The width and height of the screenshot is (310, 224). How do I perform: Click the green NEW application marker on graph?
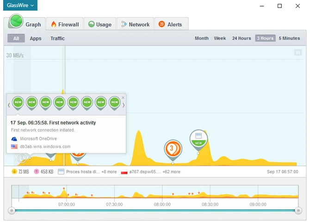point(198,139)
